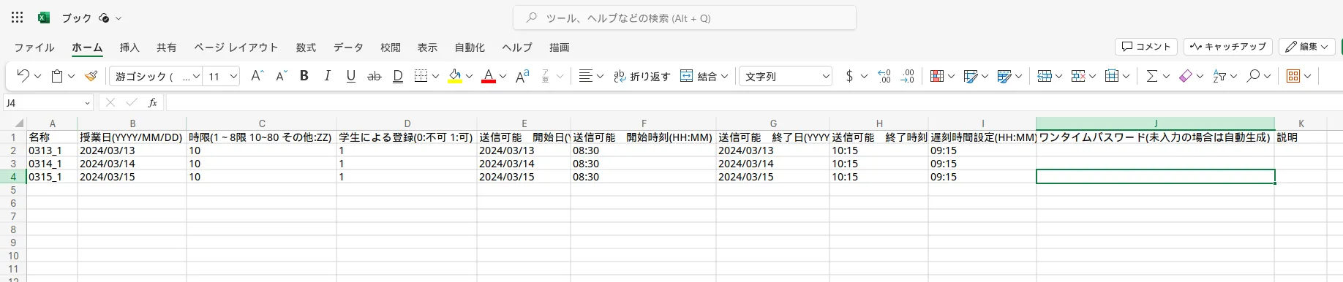Switch to the 挿入 tab
1343x282 pixels.
pos(129,47)
